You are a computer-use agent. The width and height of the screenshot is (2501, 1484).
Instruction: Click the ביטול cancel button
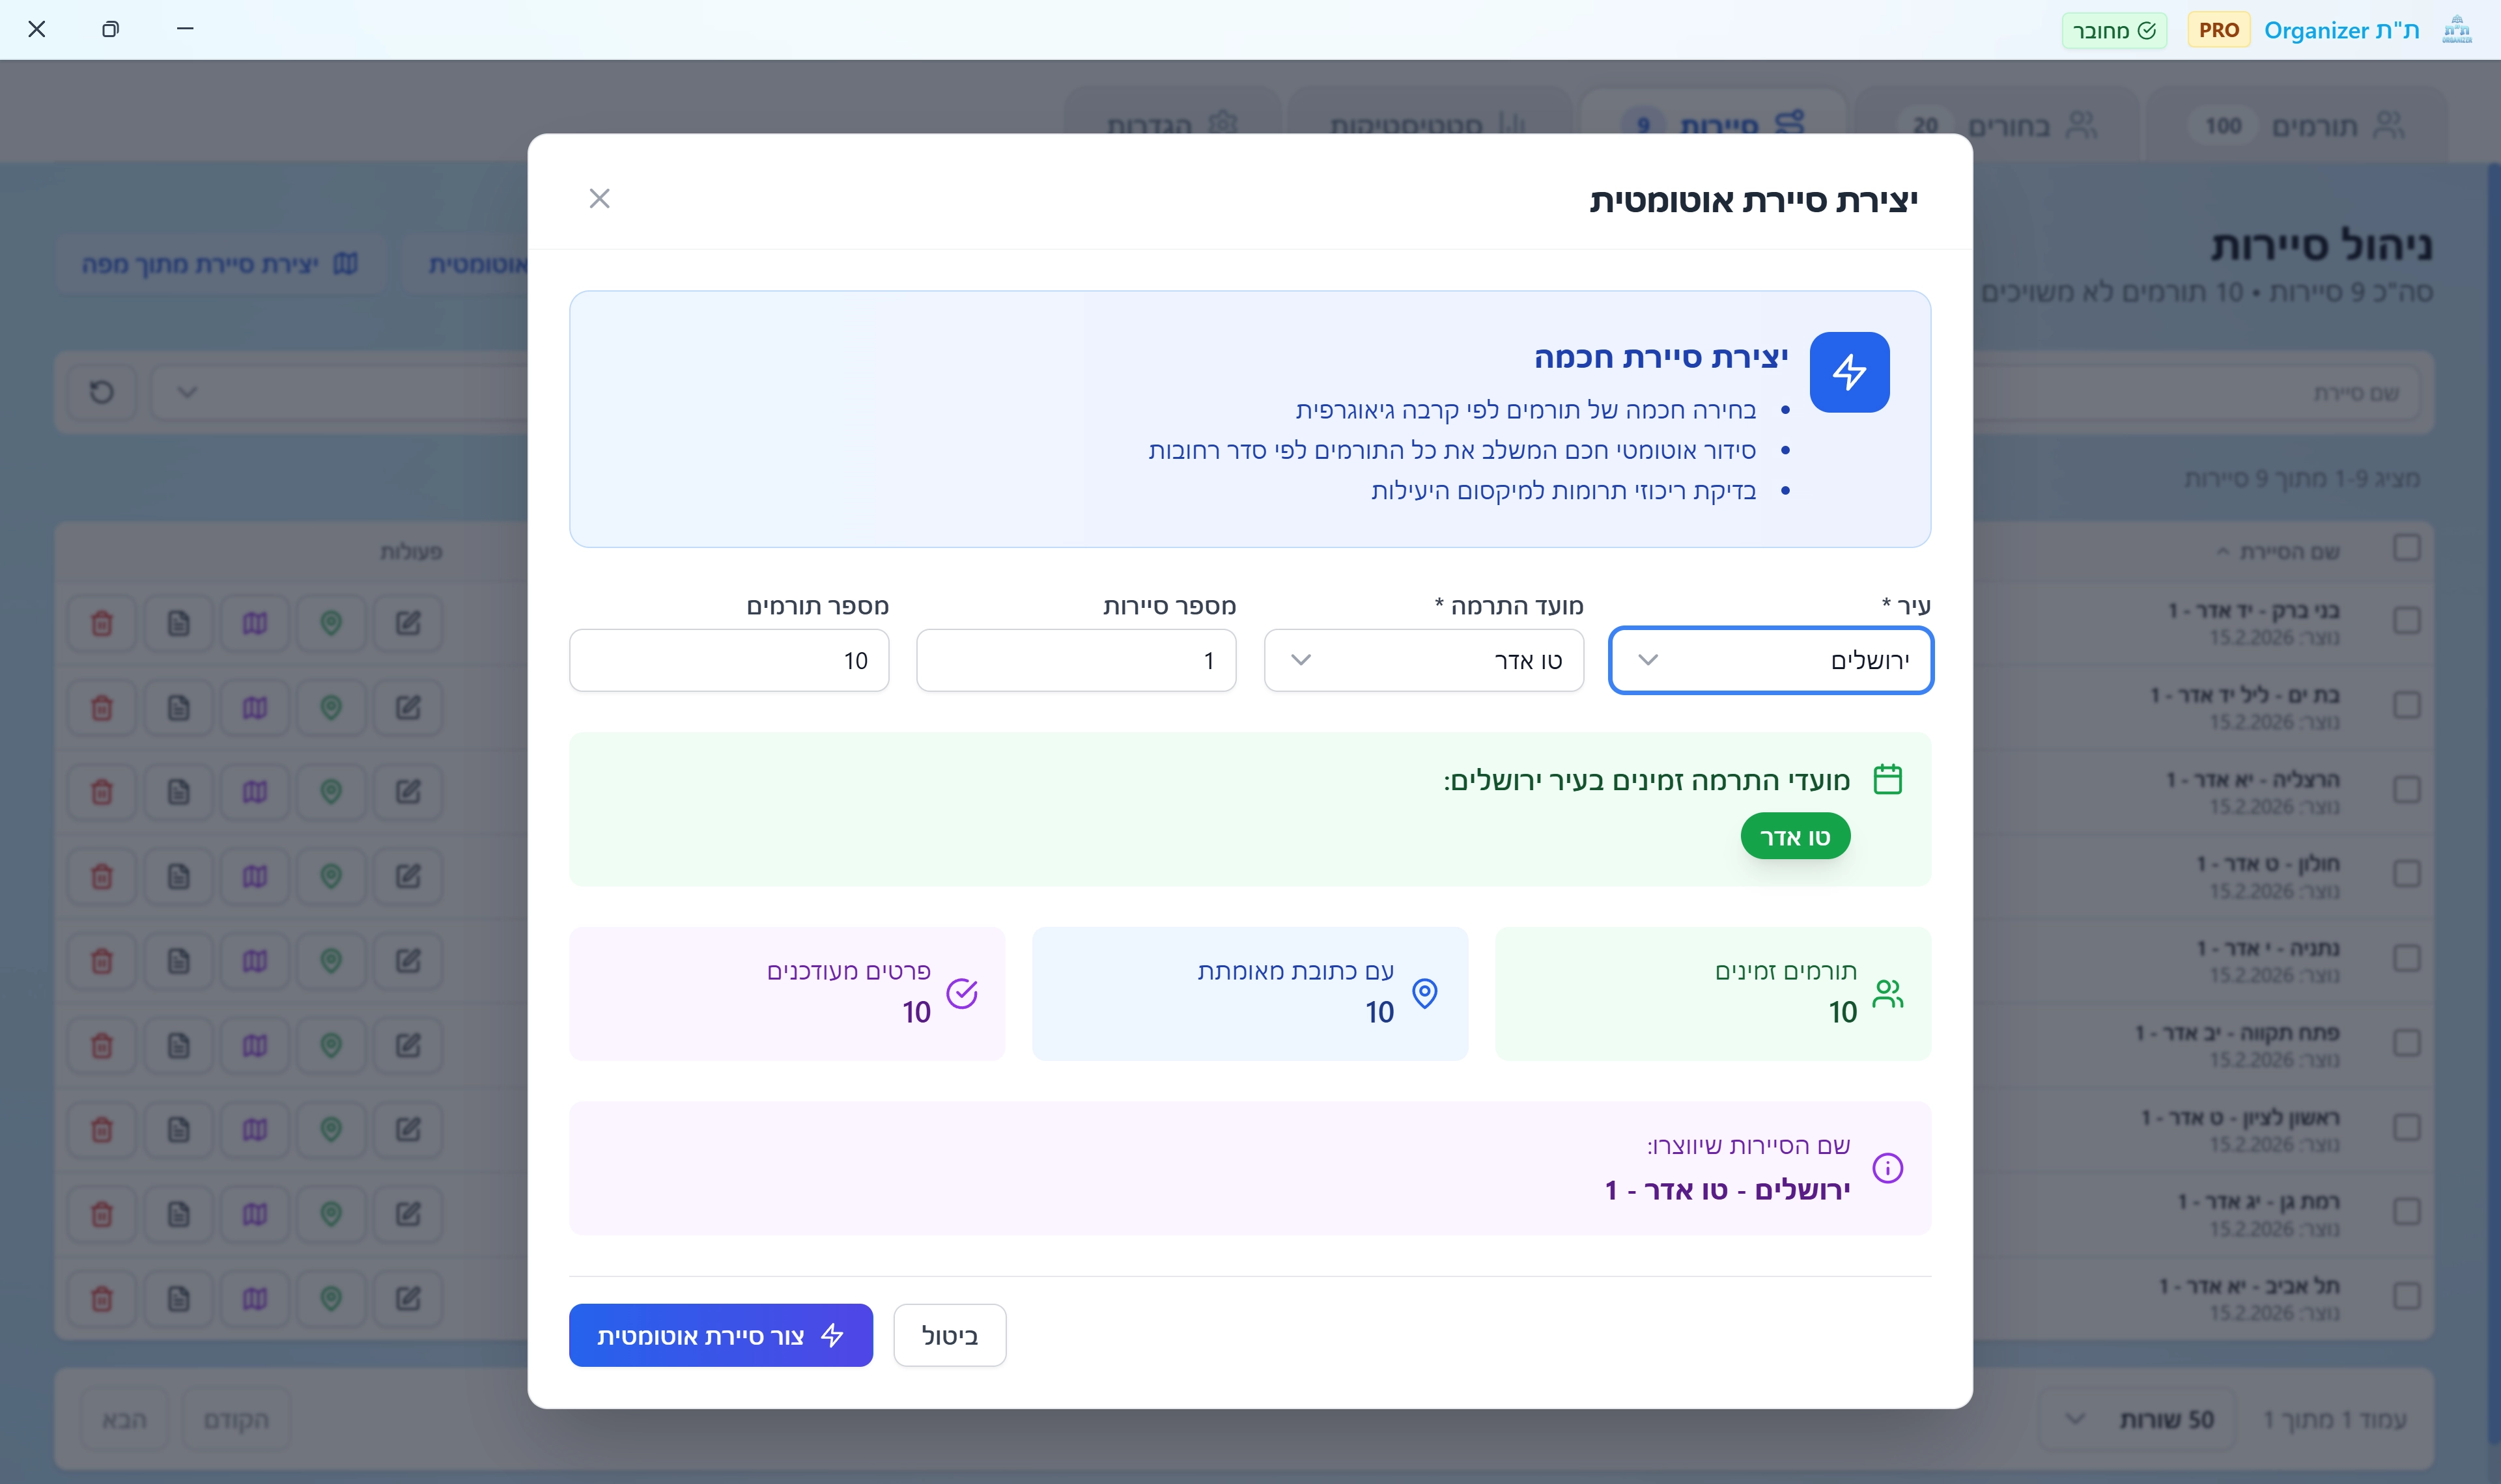tap(950, 1335)
